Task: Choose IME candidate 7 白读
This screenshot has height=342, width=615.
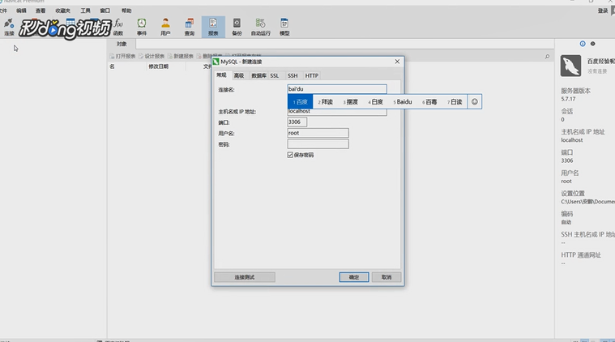Action: tap(455, 101)
